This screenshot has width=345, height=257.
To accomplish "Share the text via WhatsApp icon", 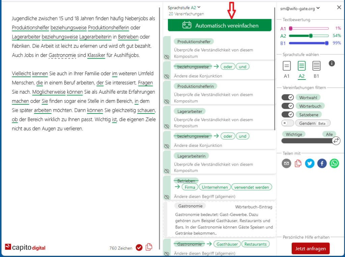I will click(334, 163).
